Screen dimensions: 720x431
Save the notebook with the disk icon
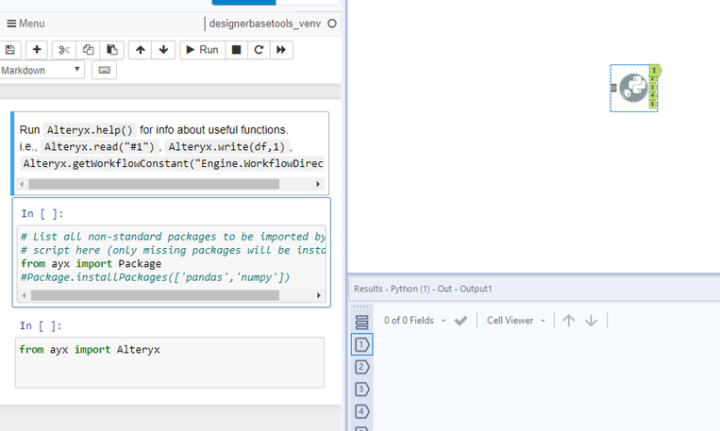pyautogui.click(x=9, y=50)
